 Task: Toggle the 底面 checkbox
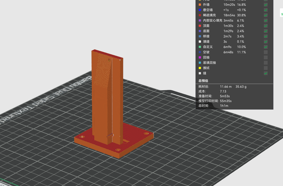click(x=266, y=31)
